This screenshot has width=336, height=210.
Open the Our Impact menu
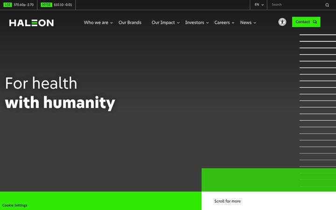point(163,22)
